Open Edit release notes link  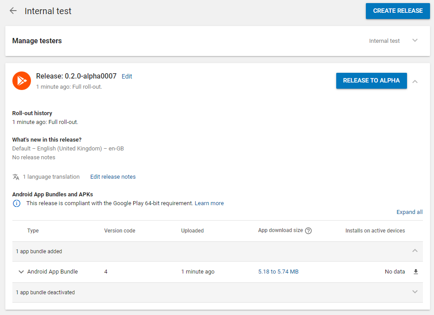tap(113, 176)
